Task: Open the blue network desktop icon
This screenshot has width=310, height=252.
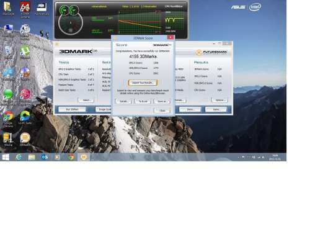Action: (x=8, y=73)
